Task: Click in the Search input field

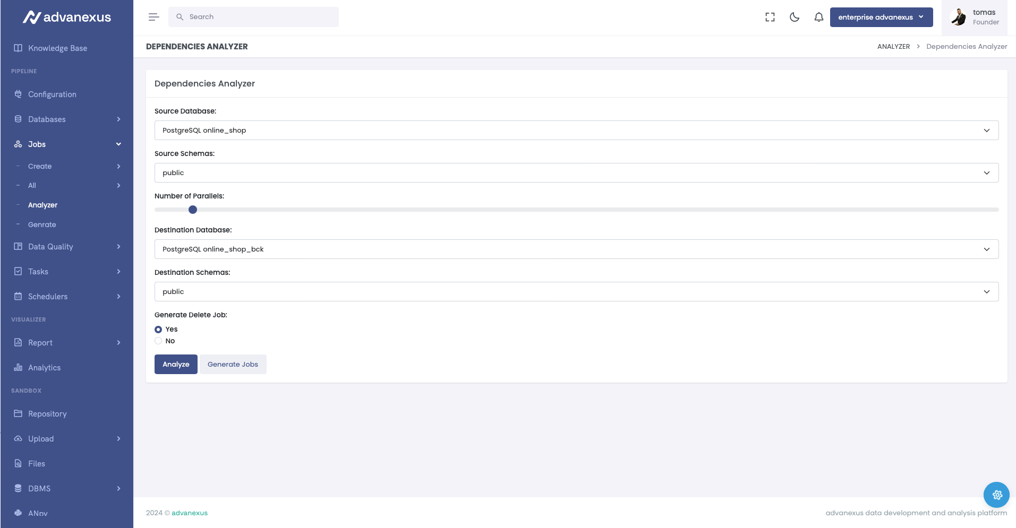Action: pyautogui.click(x=253, y=17)
